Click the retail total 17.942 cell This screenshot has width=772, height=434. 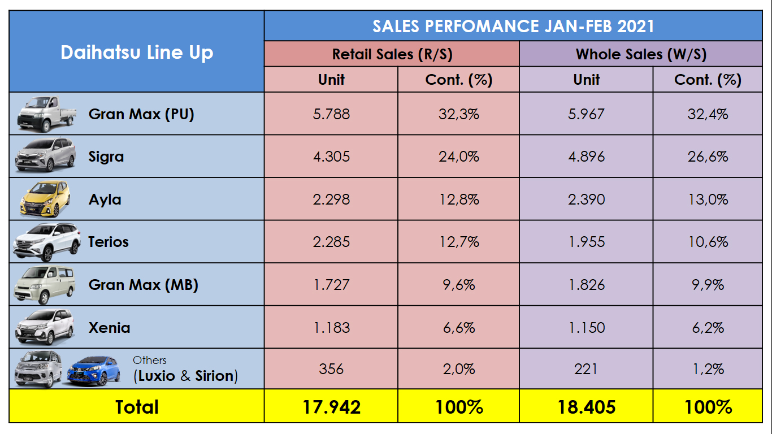[331, 407]
